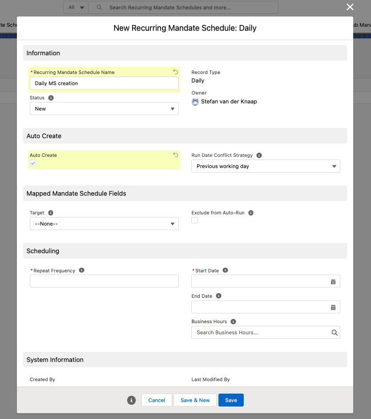Cancel the new record creation

click(x=157, y=400)
